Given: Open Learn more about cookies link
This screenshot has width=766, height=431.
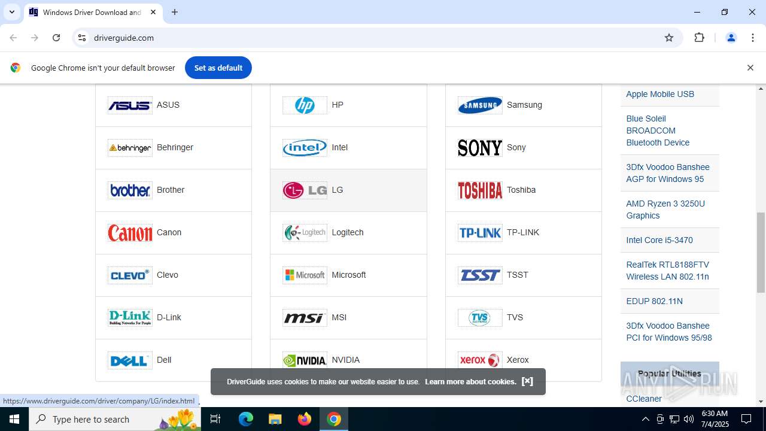Looking at the screenshot, I should point(470,382).
